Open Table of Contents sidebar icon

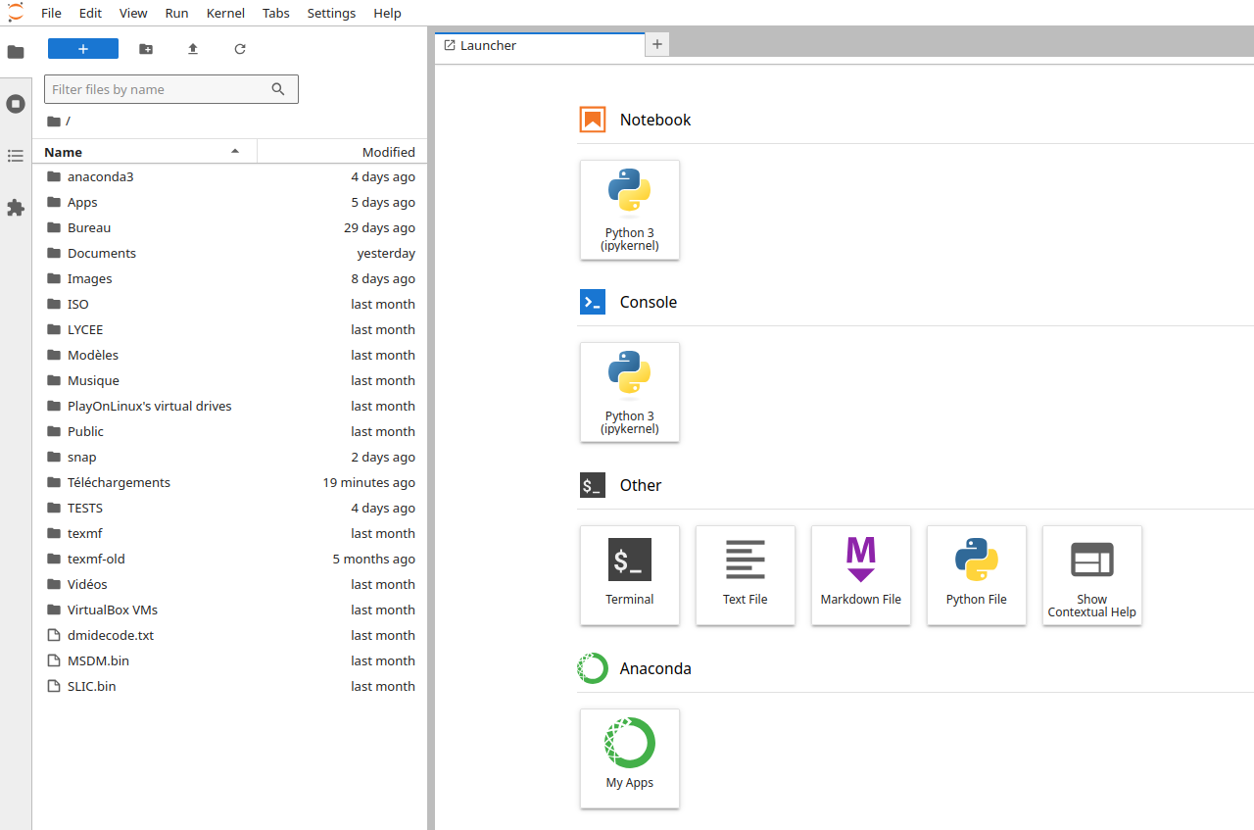[16, 156]
